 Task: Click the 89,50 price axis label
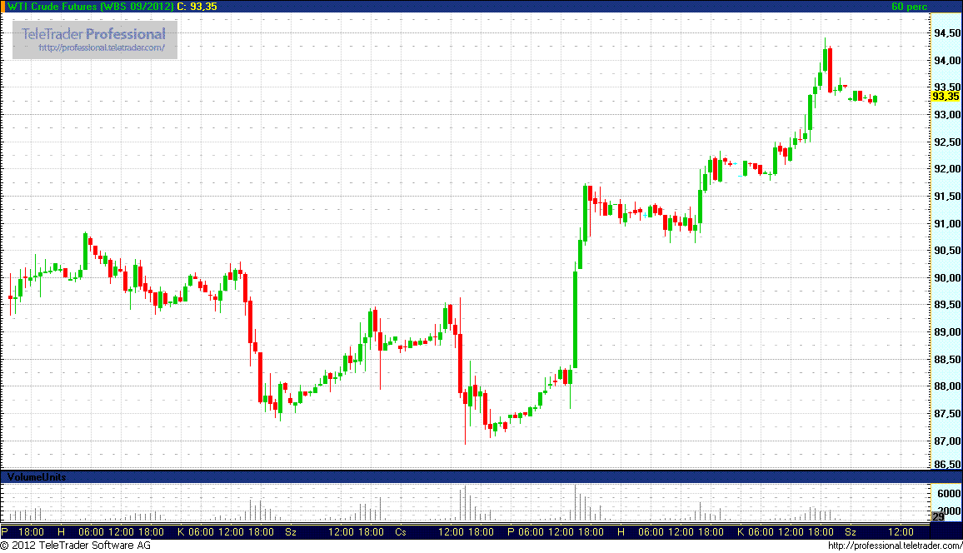[x=946, y=305]
